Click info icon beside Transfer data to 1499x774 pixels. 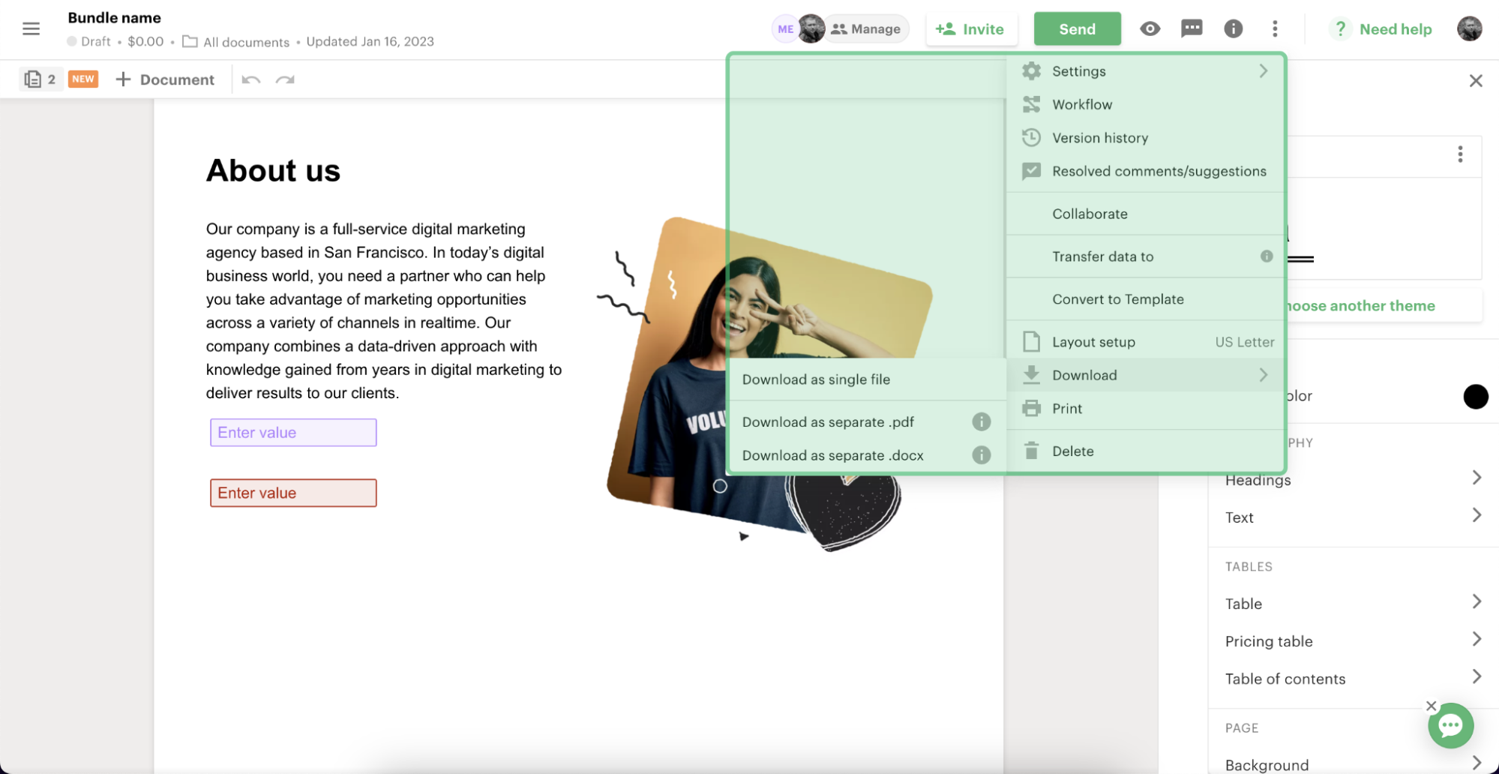[x=1267, y=256]
